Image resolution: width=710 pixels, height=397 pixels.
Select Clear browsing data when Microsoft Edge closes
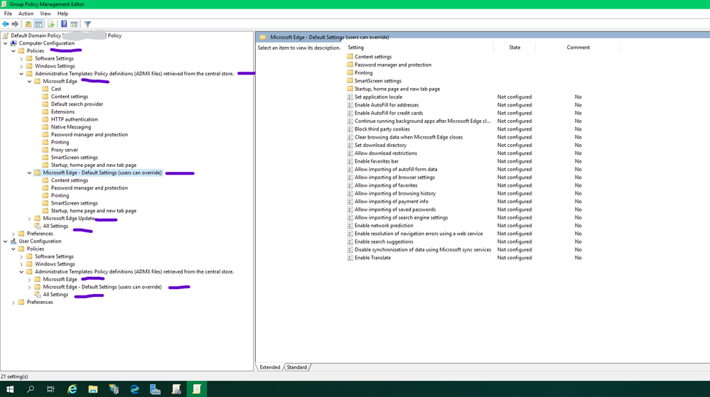(409, 137)
